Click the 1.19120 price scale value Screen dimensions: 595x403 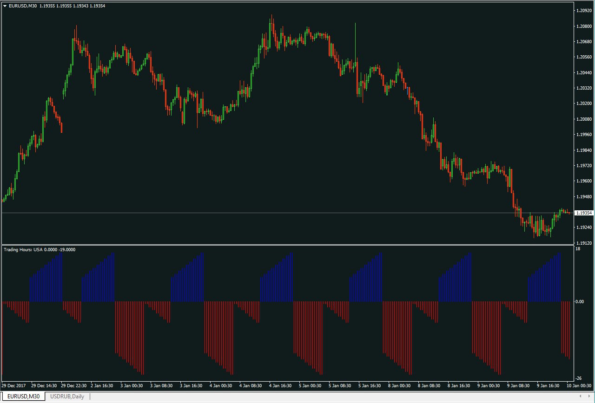tap(584, 243)
